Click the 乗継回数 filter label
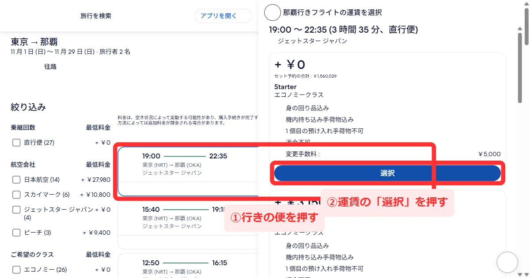The image size is (530, 278). [x=23, y=128]
